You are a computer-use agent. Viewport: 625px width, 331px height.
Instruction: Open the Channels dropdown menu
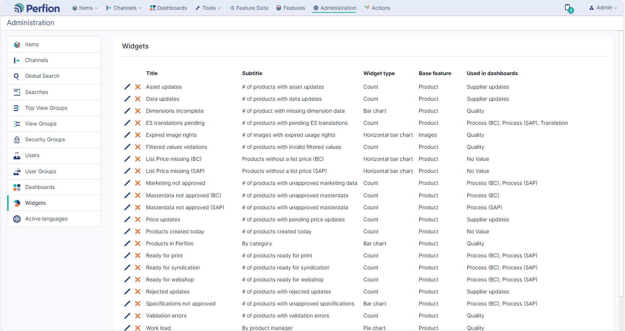(x=124, y=8)
